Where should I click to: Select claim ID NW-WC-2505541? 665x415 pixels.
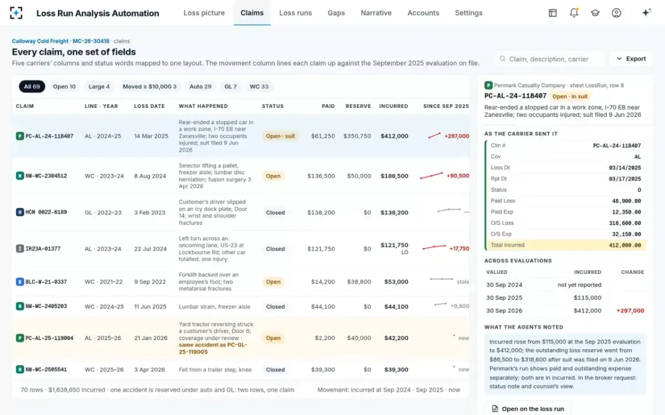46,370
